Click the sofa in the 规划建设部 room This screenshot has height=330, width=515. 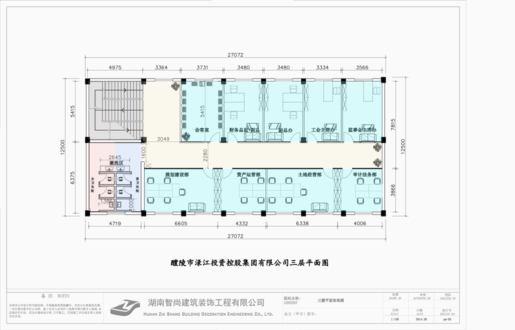click(195, 206)
